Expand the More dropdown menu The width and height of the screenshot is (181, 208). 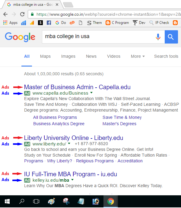138,56
